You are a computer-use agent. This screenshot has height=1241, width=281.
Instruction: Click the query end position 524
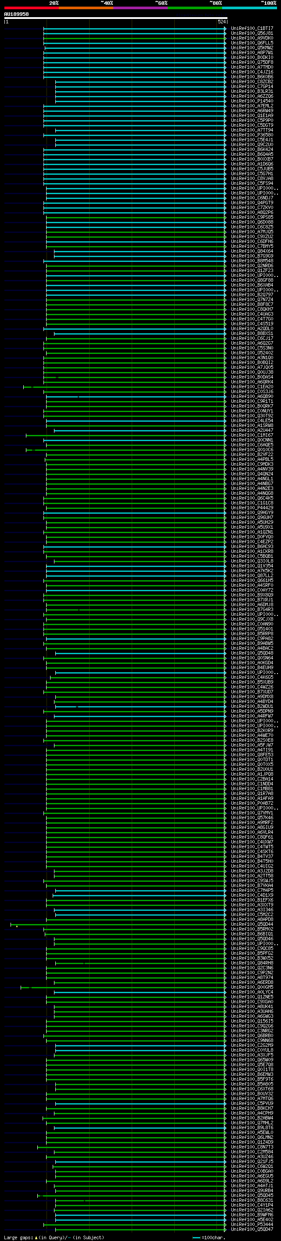point(221,22)
